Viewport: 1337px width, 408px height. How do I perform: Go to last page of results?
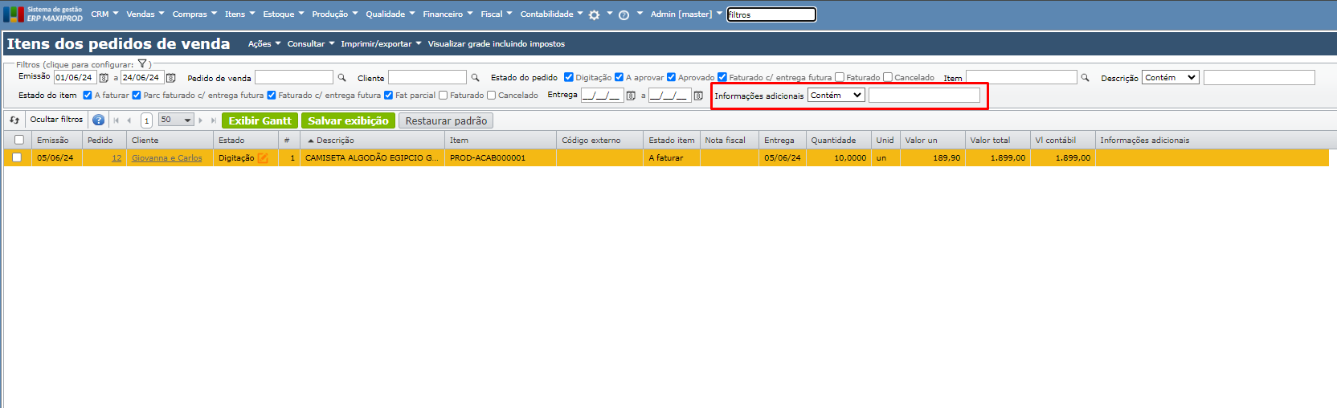coord(214,120)
